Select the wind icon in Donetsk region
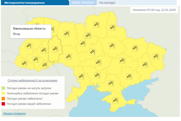The height and width of the screenshot is (121, 181). (x=145, y=64)
